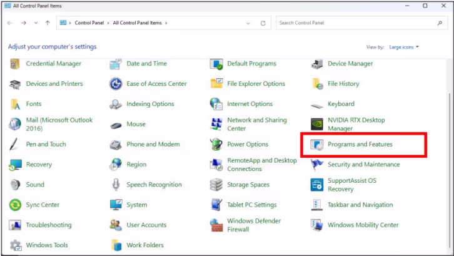Refresh the Control Panel view
The height and width of the screenshot is (256, 454).
263,23
